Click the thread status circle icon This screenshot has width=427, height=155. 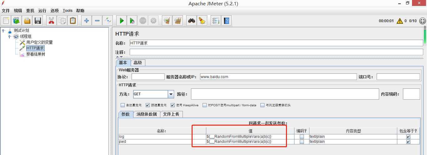click(422, 21)
